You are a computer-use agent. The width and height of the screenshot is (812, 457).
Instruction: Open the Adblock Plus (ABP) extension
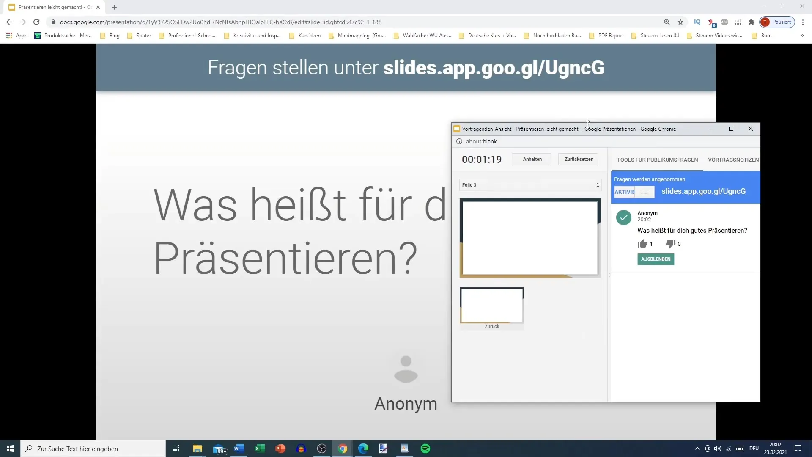724,22
